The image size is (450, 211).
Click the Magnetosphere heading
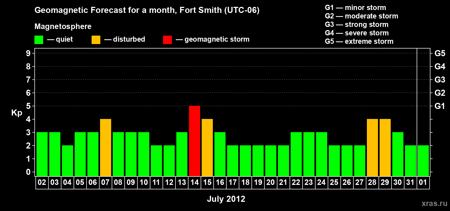coord(63,26)
